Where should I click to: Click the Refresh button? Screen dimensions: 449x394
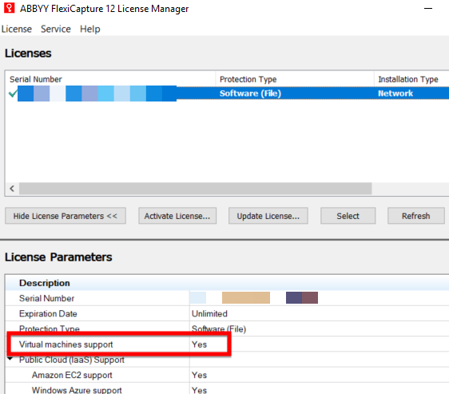(x=415, y=216)
